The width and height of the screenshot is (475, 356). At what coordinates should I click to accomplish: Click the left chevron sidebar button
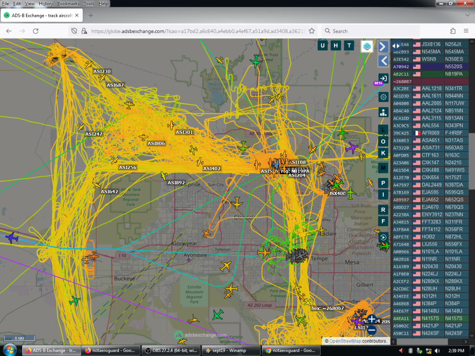coord(383,61)
